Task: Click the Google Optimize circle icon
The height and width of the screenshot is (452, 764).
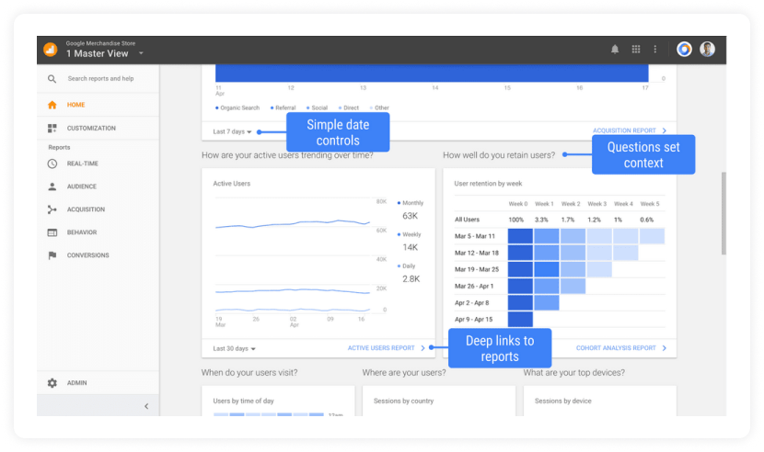Action: (x=684, y=49)
